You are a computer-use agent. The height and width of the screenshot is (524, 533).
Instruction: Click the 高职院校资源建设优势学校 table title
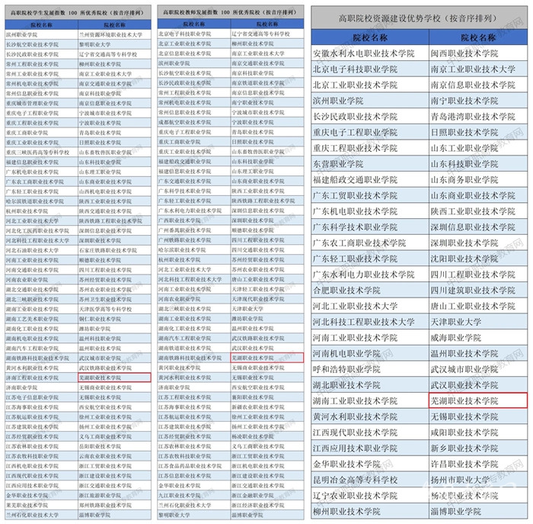[x=419, y=18]
